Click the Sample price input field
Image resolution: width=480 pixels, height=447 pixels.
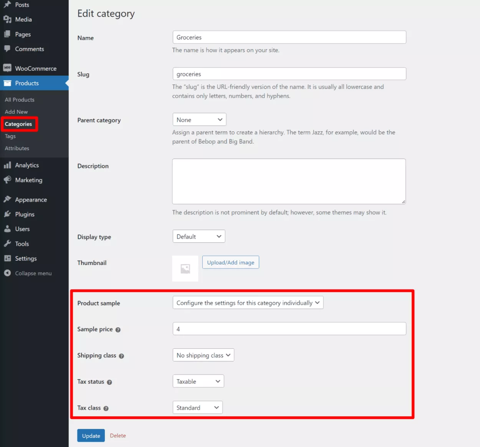[x=289, y=329]
